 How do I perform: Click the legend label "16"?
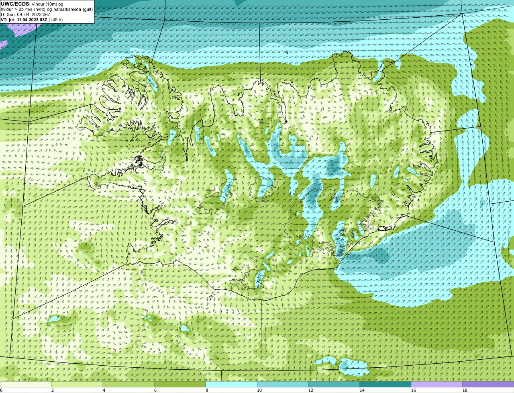[x=414, y=390]
